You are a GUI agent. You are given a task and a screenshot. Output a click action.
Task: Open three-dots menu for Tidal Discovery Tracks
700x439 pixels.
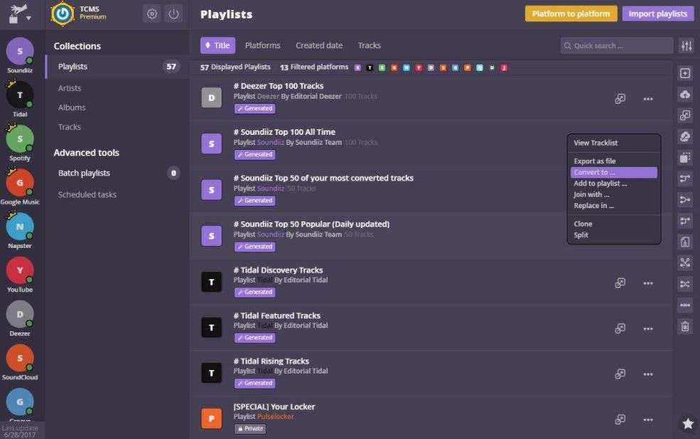point(647,283)
